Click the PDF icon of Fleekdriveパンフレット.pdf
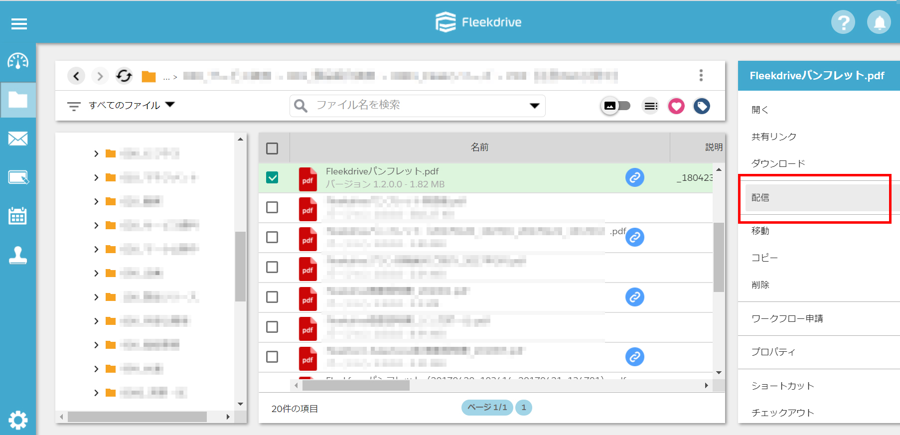900x435 pixels. (x=308, y=179)
